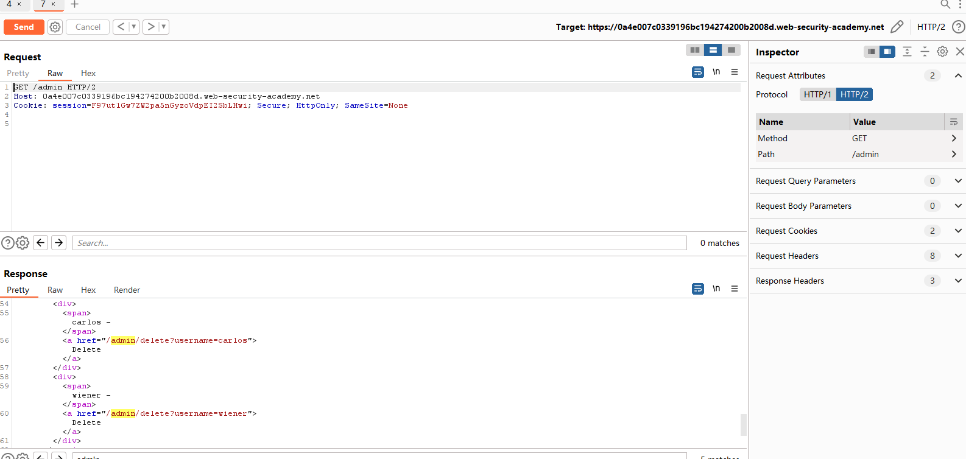Go back to previous request in history

[121, 27]
